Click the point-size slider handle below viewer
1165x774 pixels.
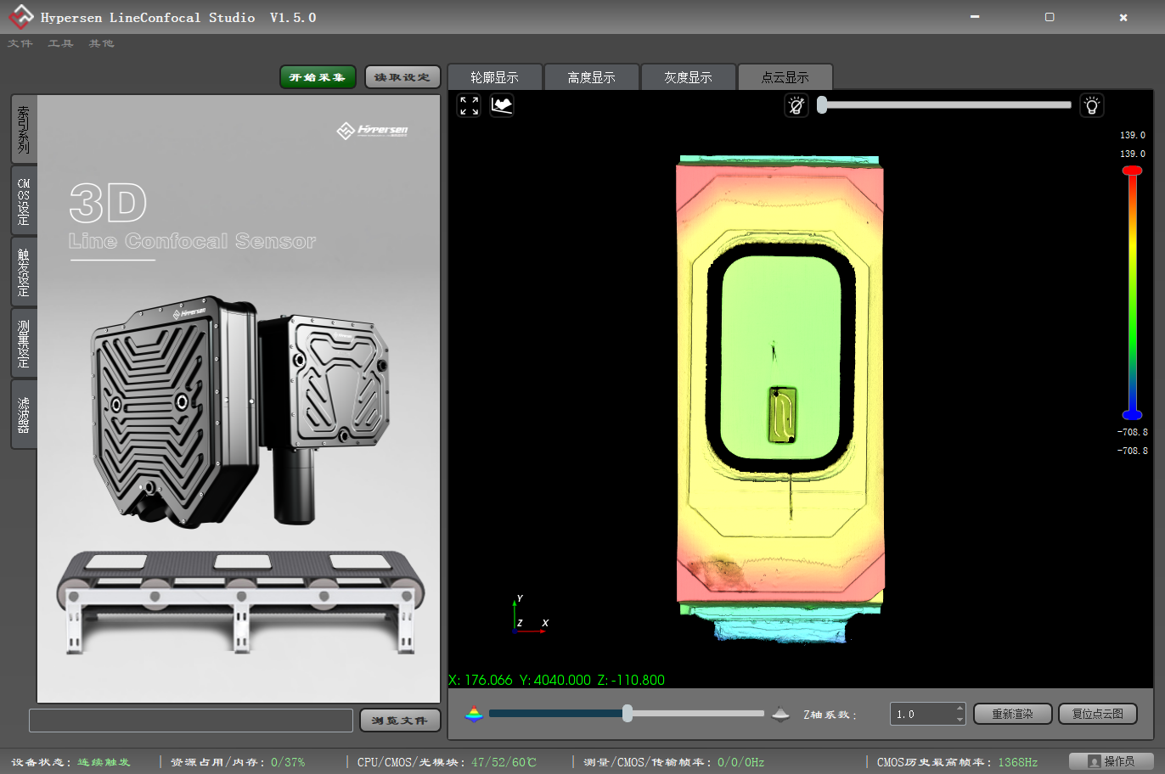click(628, 713)
